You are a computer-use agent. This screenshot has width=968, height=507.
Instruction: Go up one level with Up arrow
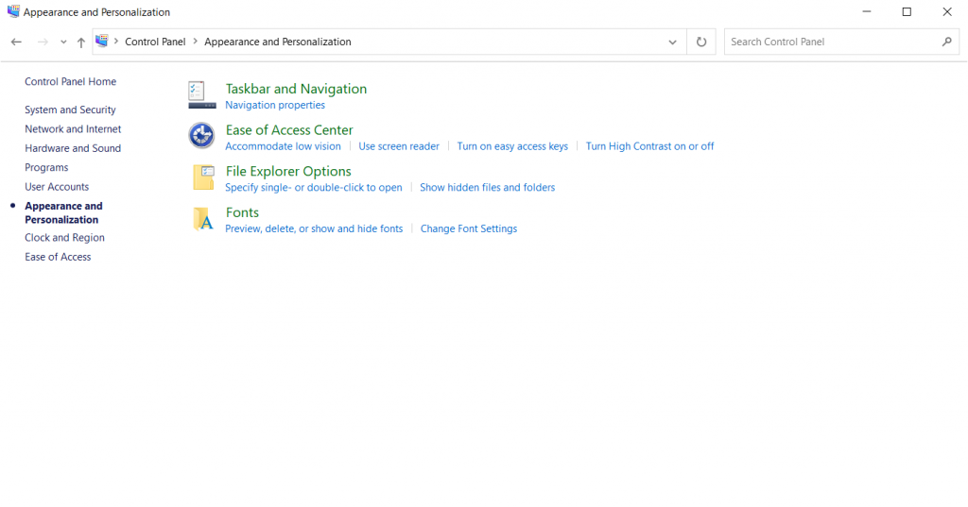pyautogui.click(x=81, y=42)
